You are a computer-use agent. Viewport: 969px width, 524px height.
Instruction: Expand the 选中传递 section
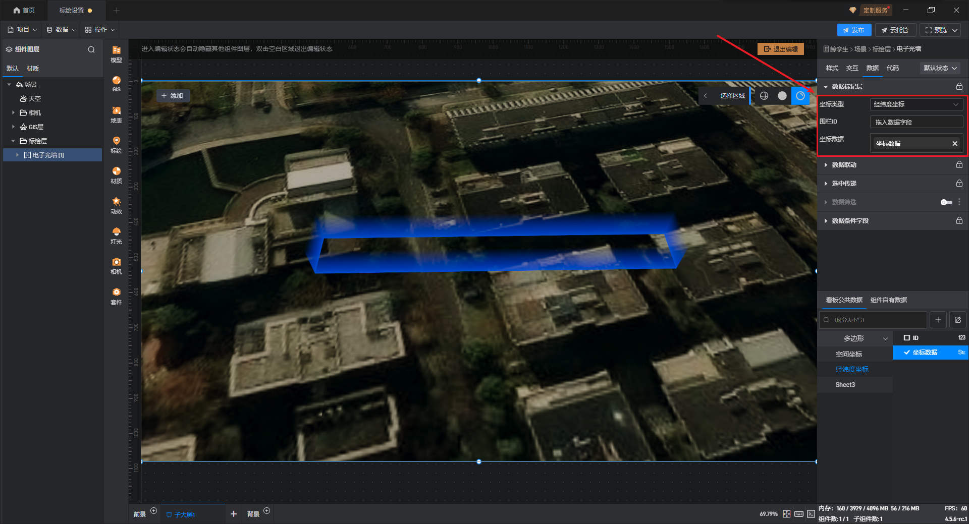[826, 184]
